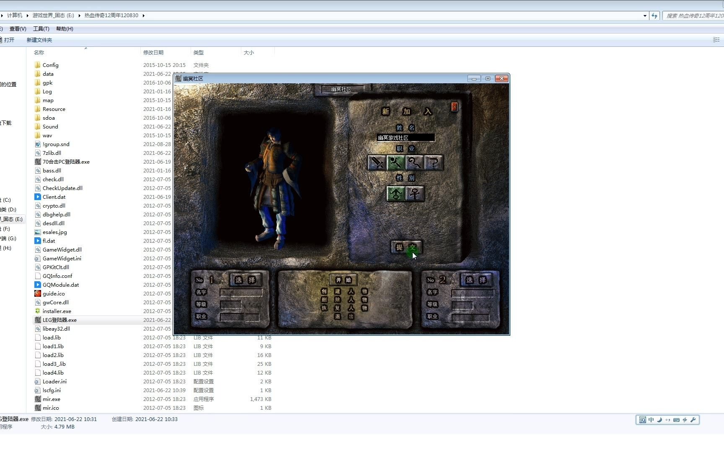724x452 pixels.
Task: Click the IME logo icon on language bar
Action: click(x=642, y=420)
